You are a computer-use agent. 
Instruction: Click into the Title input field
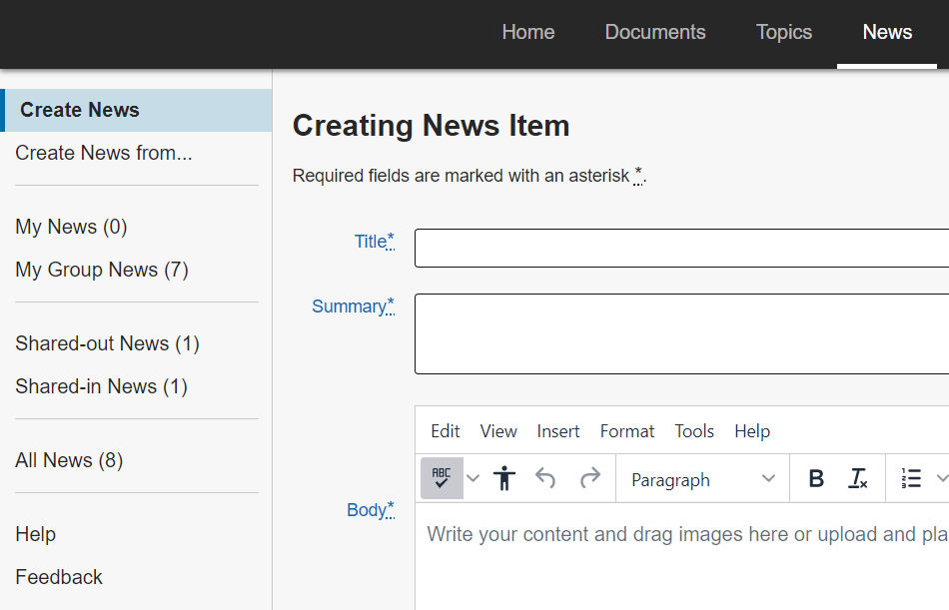click(x=681, y=249)
